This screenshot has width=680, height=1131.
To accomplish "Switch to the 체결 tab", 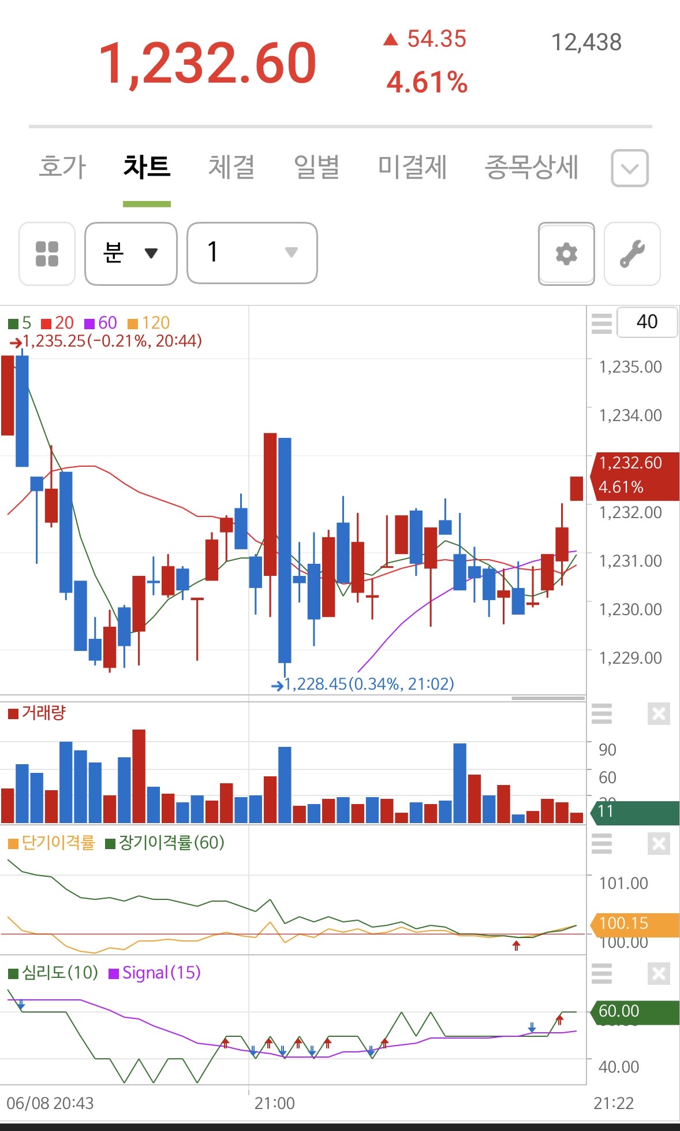I will pyautogui.click(x=231, y=167).
